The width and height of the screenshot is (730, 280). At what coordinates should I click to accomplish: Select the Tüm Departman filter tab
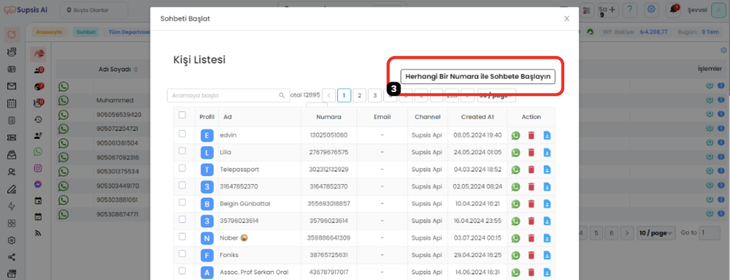[x=129, y=32]
